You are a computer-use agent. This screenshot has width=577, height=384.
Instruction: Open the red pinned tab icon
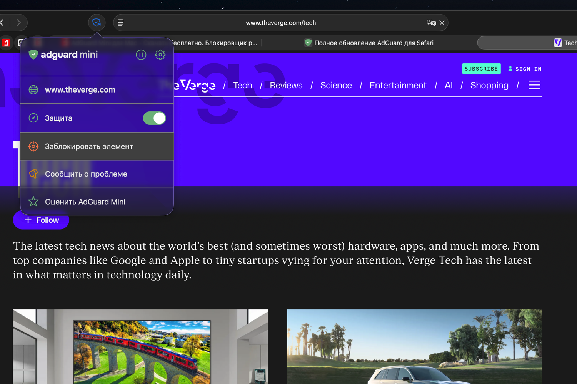tap(6, 43)
